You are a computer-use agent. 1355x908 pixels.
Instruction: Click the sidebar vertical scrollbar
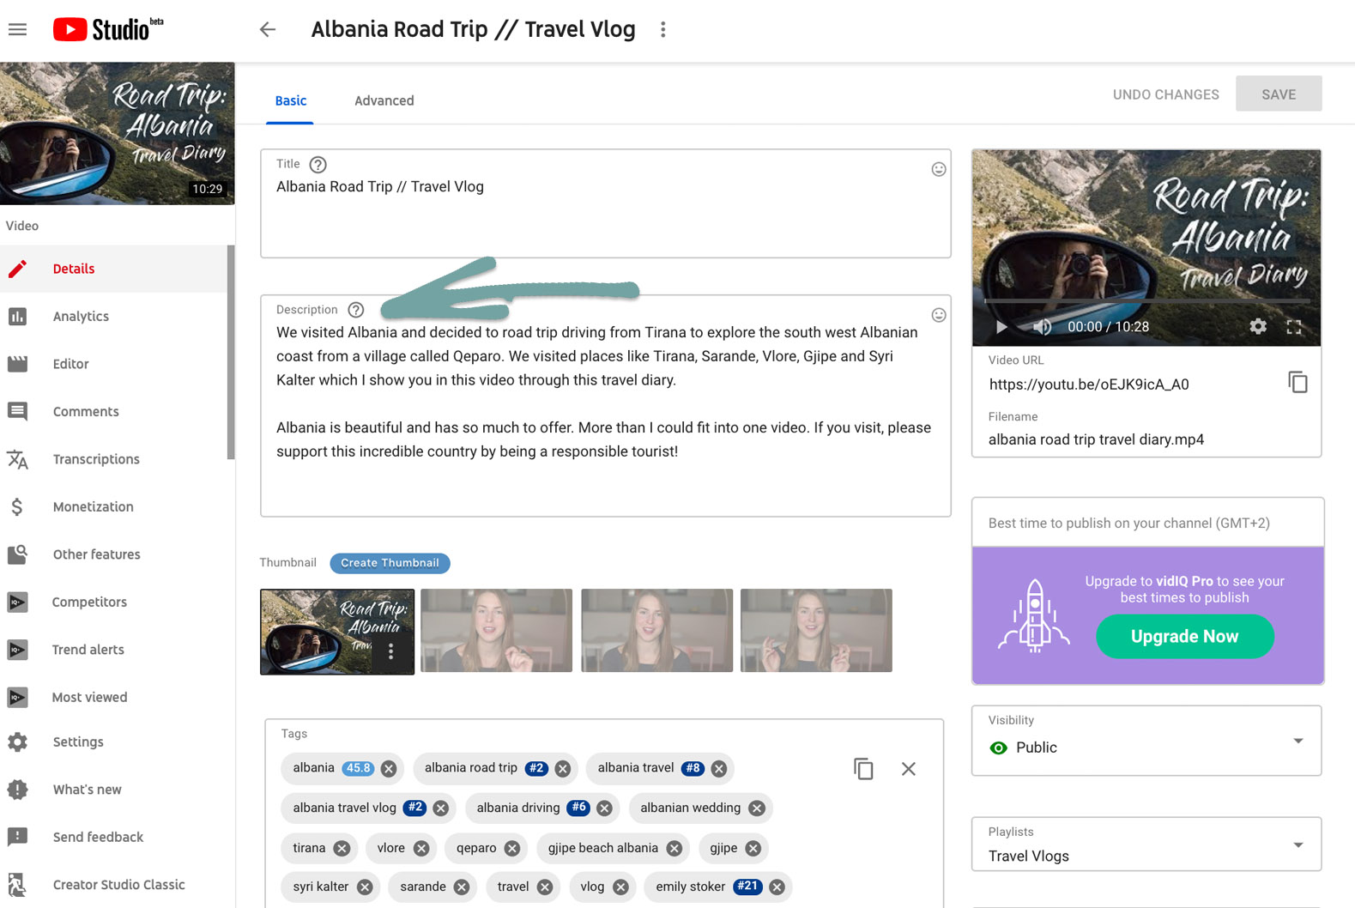pyautogui.click(x=231, y=352)
